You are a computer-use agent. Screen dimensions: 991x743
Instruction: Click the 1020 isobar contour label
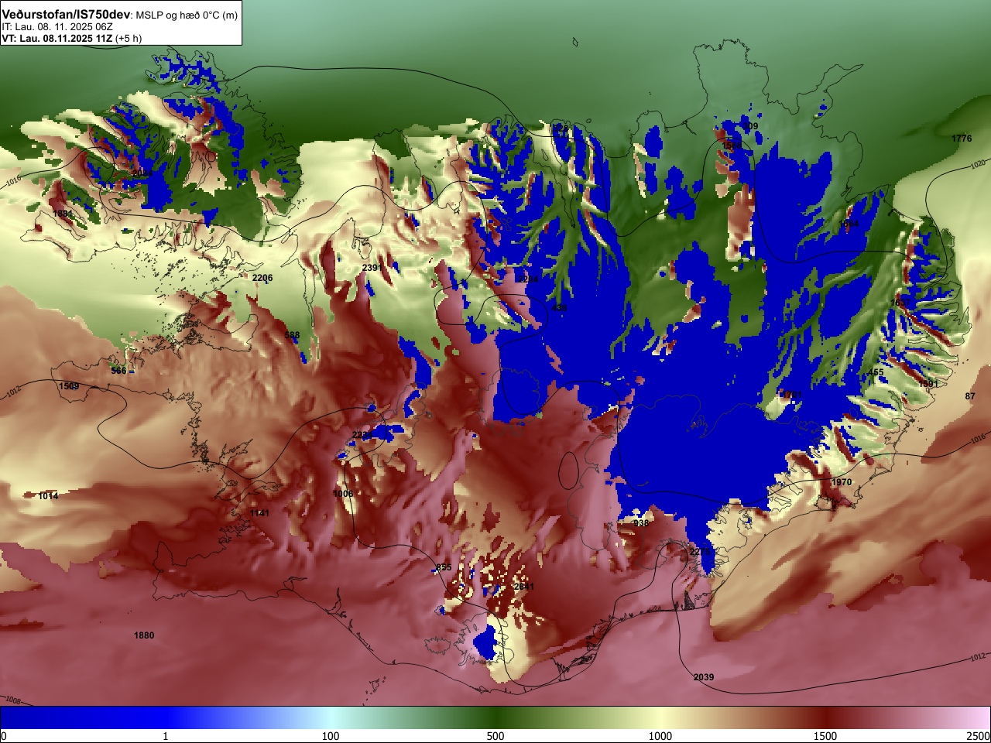978,165
